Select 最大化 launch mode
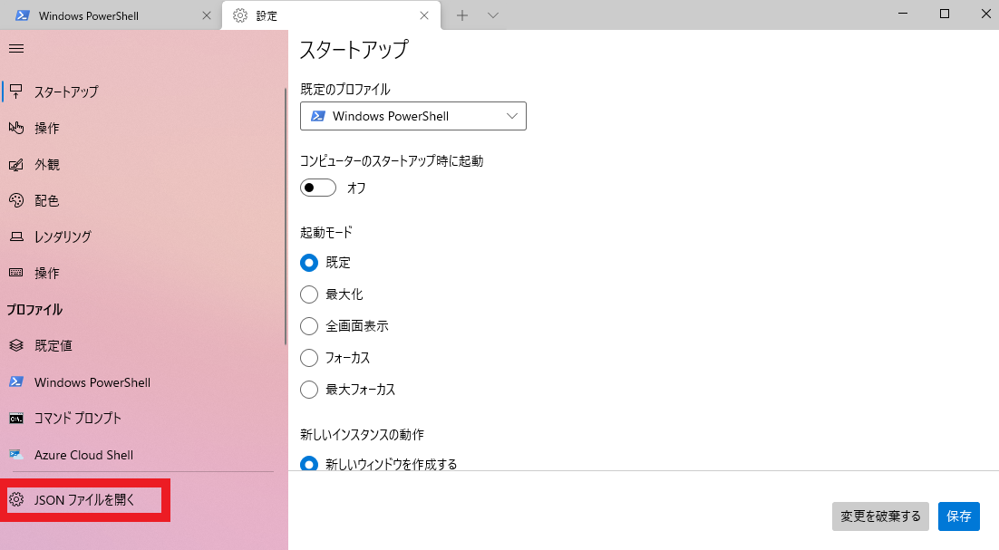This screenshot has width=999, height=550. click(308, 294)
